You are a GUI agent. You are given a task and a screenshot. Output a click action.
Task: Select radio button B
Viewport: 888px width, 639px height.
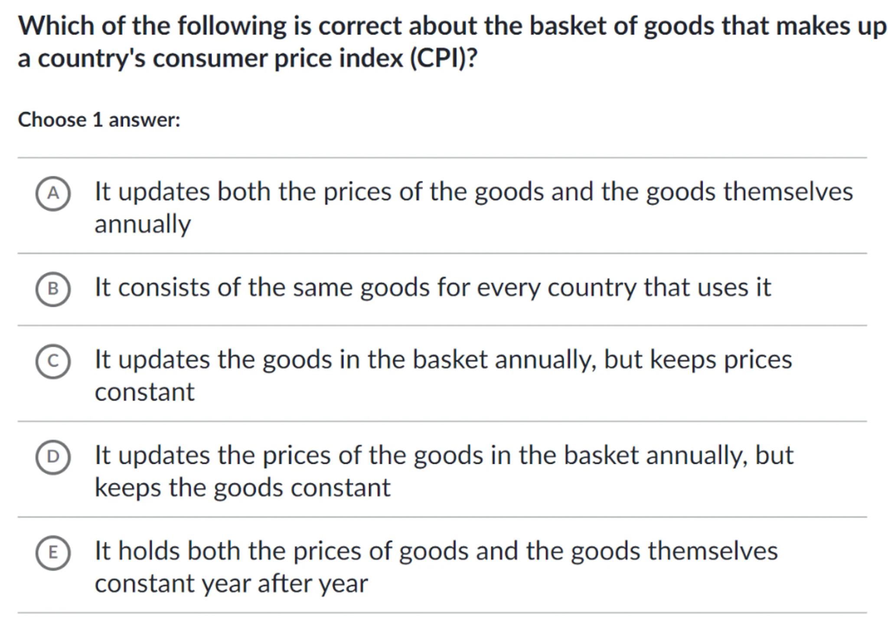[x=53, y=289]
